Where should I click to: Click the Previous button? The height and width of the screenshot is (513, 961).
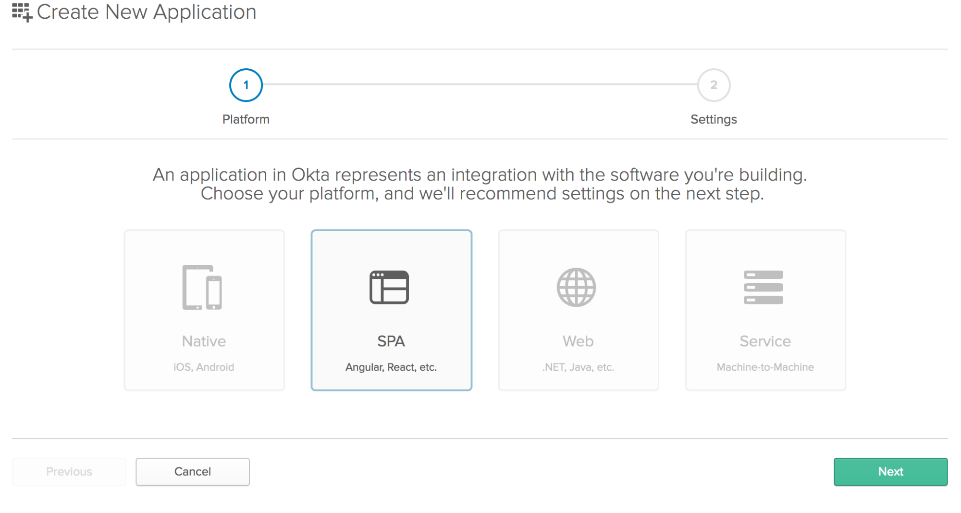point(69,472)
